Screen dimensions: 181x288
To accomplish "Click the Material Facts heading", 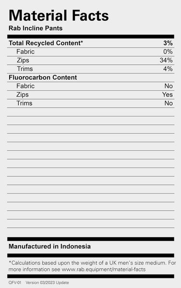I will click(59, 15).
